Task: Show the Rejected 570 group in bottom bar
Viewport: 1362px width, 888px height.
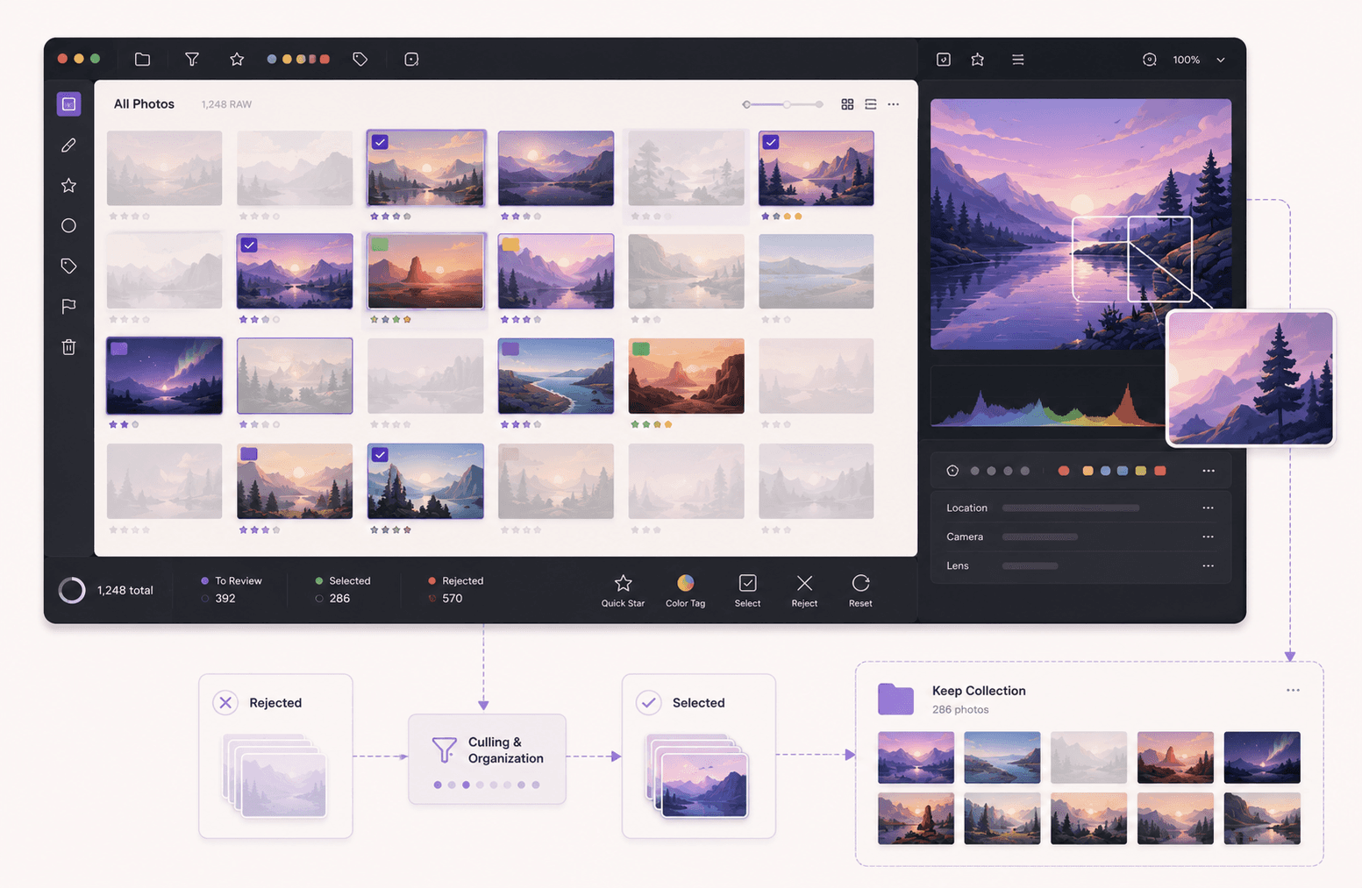Action: point(455,589)
